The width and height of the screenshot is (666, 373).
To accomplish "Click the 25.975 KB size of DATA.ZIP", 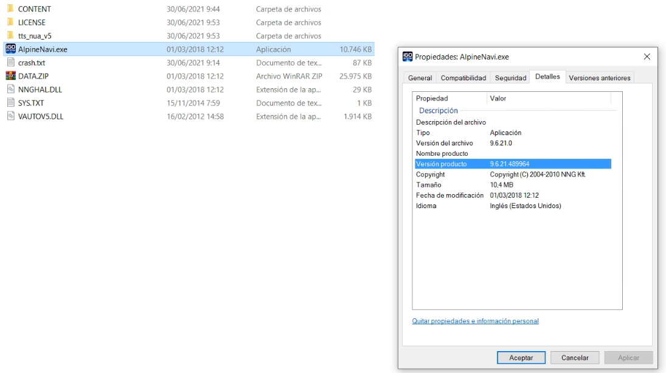I will tap(356, 76).
